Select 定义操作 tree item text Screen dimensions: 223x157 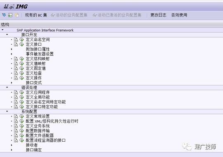[x=34, y=78]
